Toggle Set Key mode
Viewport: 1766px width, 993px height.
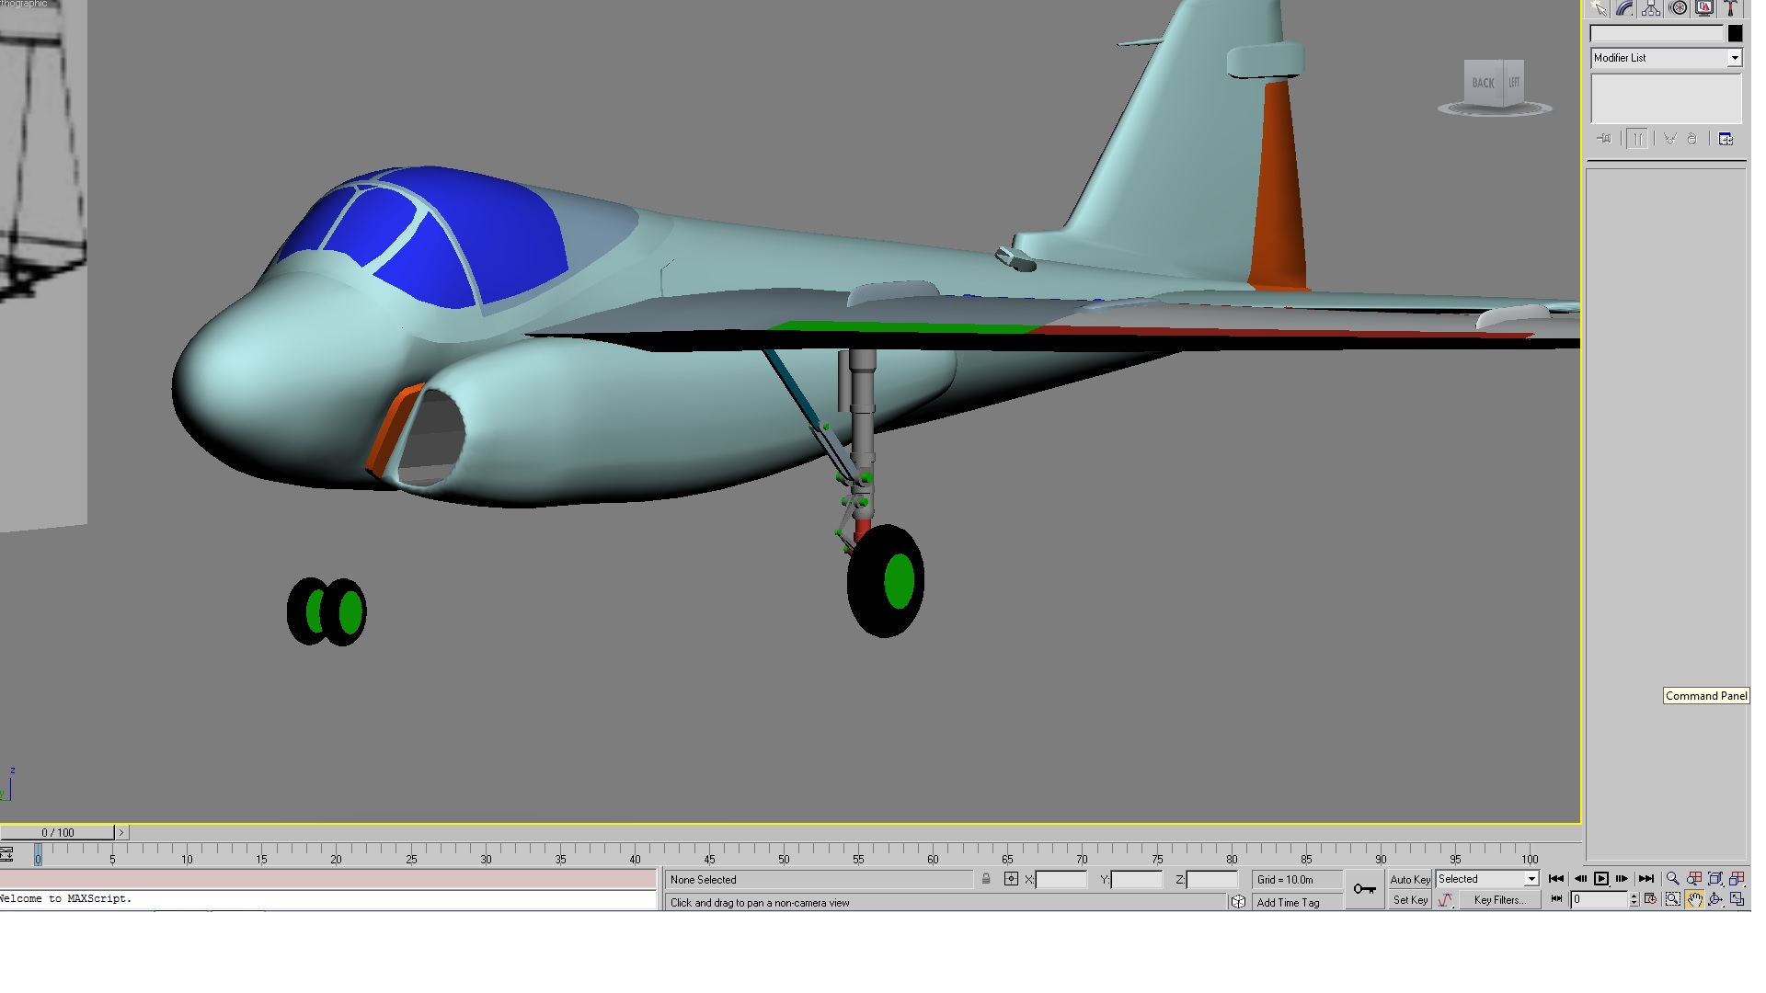click(x=1410, y=900)
